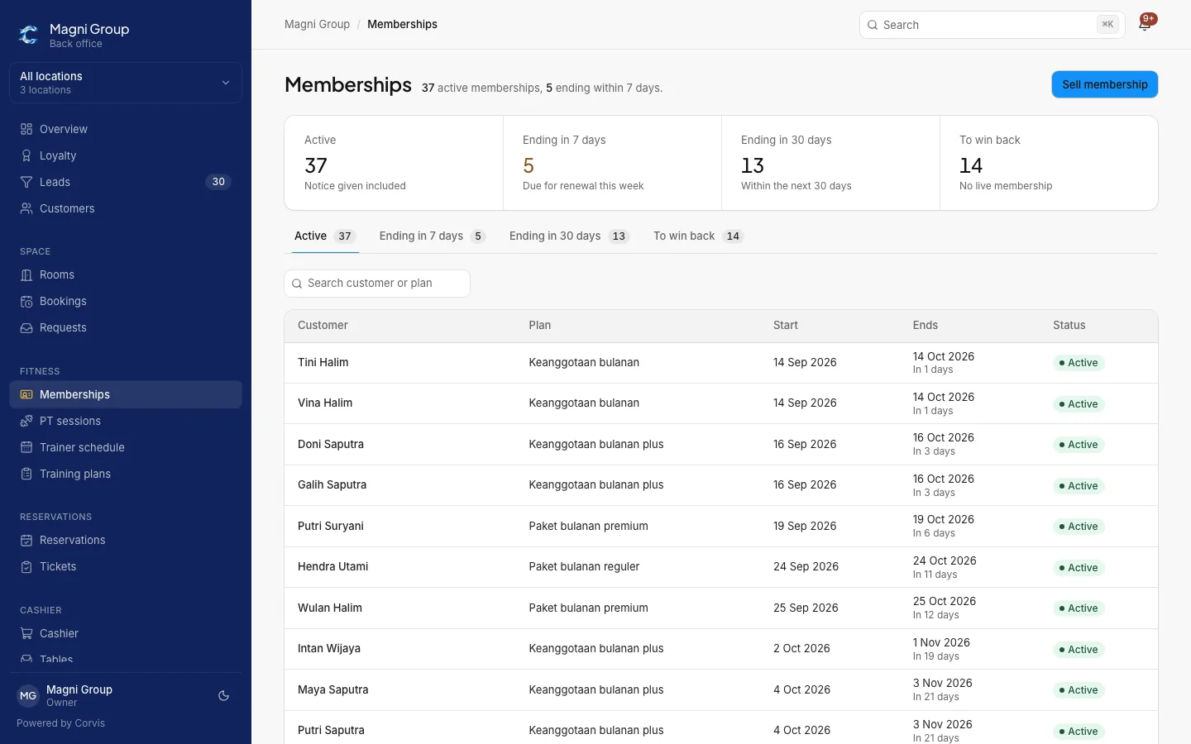The image size is (1191, 744).
Task: Open the Ending in 30 days summary card
Action: point(830,163)
